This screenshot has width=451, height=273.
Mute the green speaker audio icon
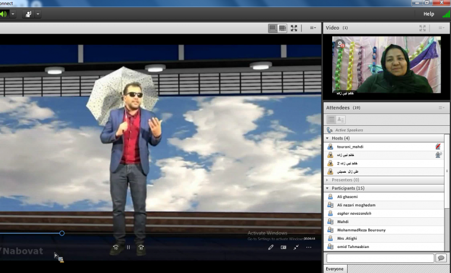point(4,14)
